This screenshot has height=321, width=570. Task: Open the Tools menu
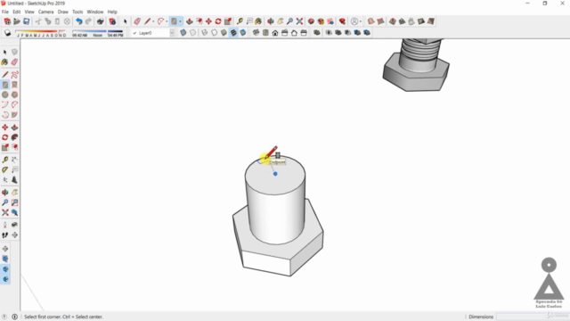[x=77, y=12]
